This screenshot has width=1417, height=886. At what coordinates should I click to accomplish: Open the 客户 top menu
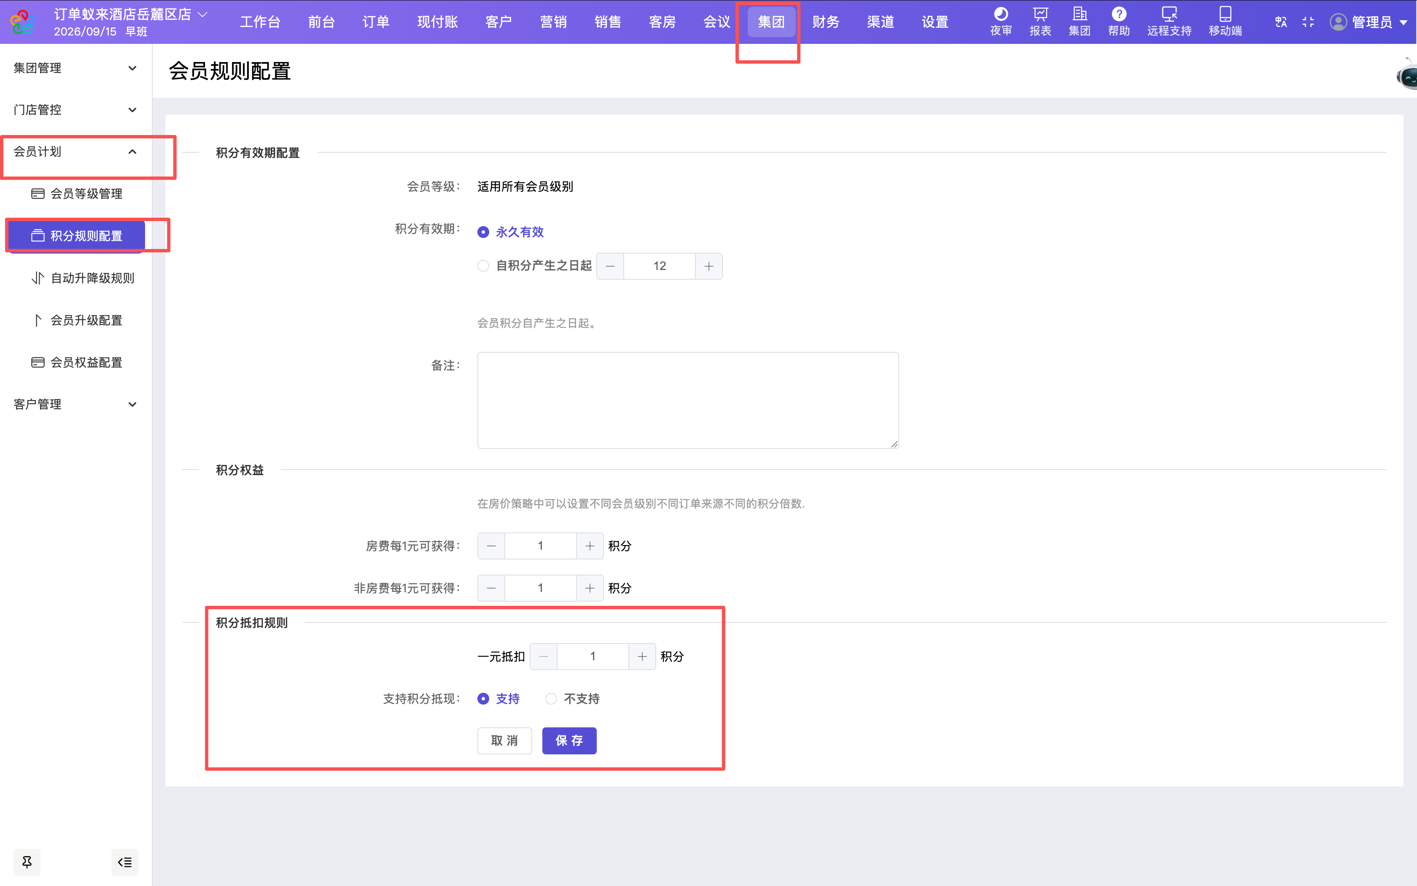point(498,22)
